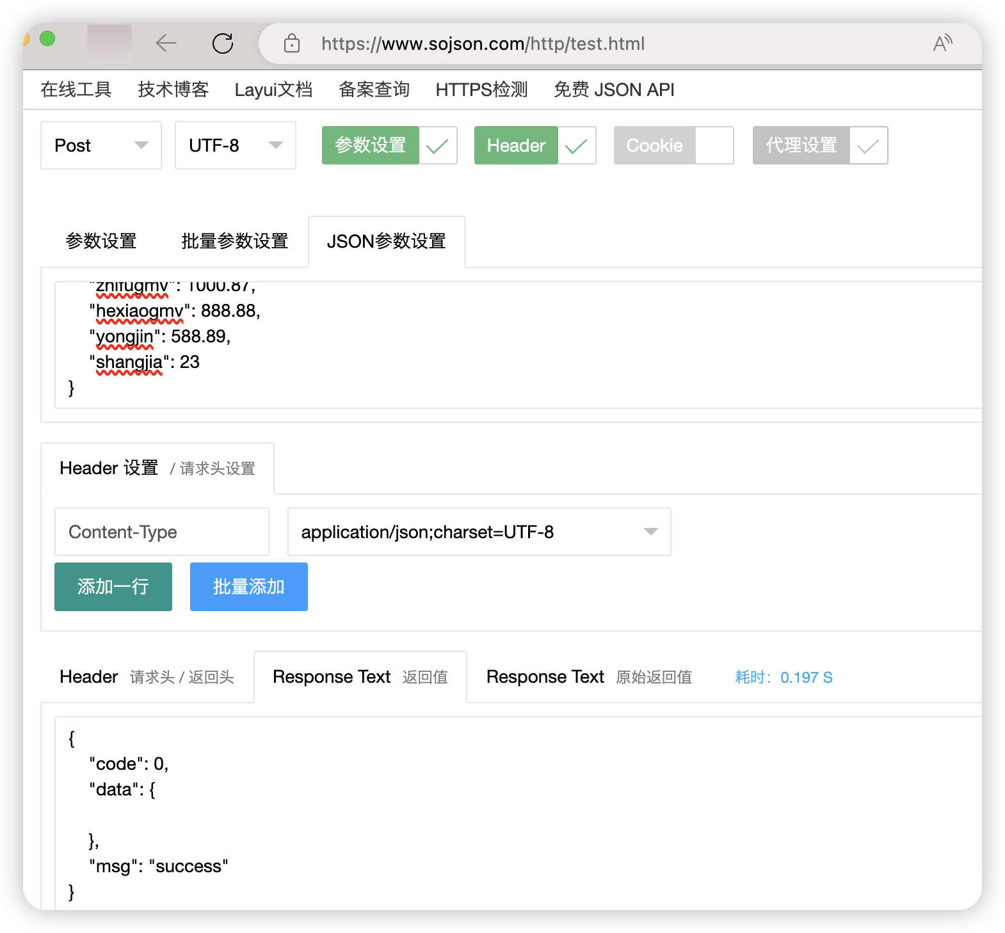Screen dimensions: 1005x933
Task: Open the Post request method dropdown
Action: click(101, 145)
